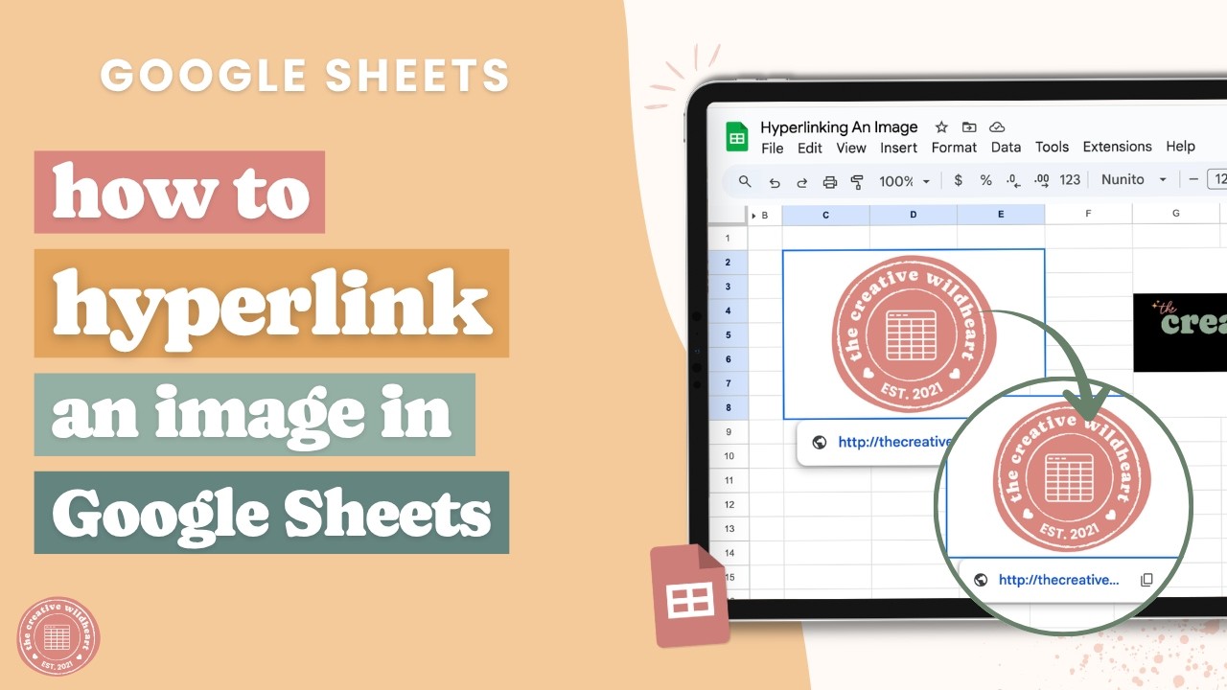Format as currency with dollar icon
1227x690 pixels.
pyautogui.click(x=959, y=180)
